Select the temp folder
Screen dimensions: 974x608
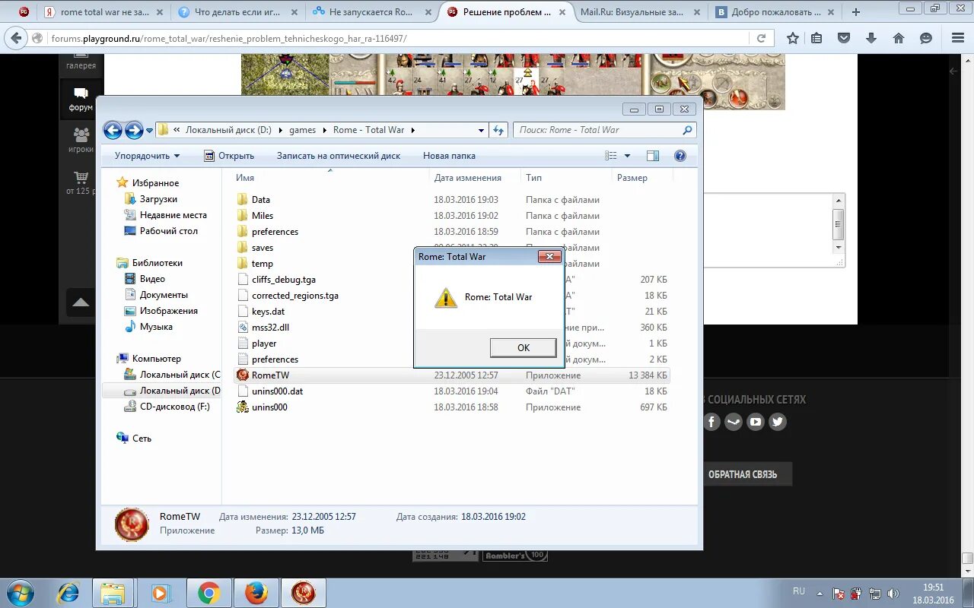coord(263,264)
